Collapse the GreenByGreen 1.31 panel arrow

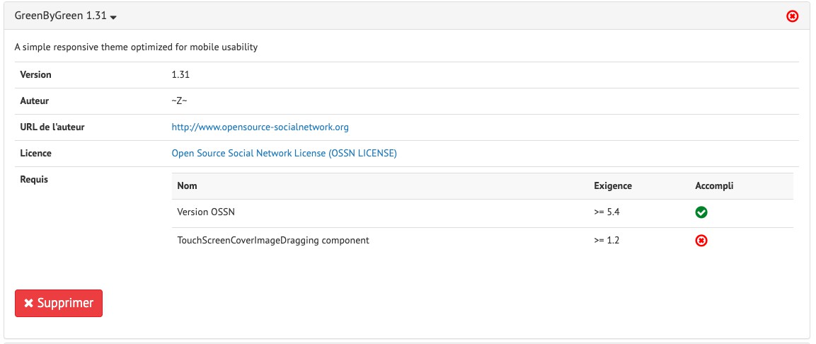[113, 16]
